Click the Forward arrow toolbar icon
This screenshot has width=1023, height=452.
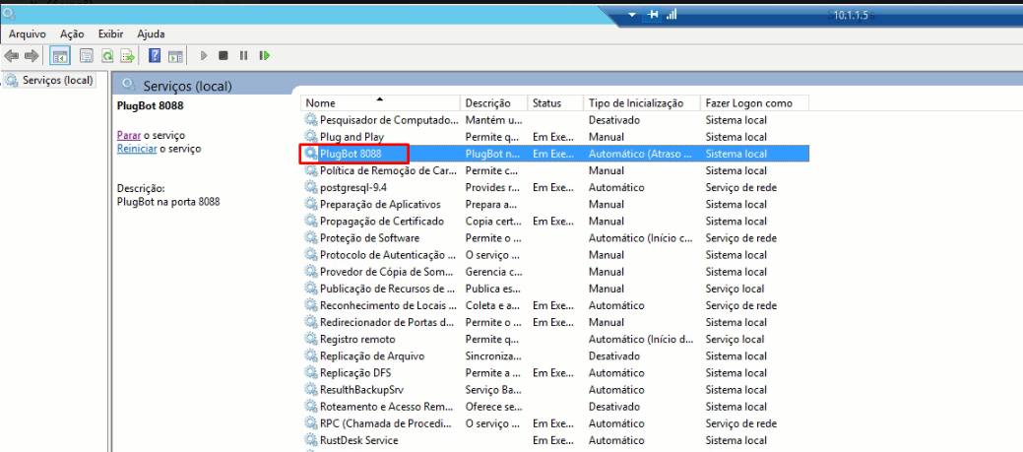click(31, 56)
